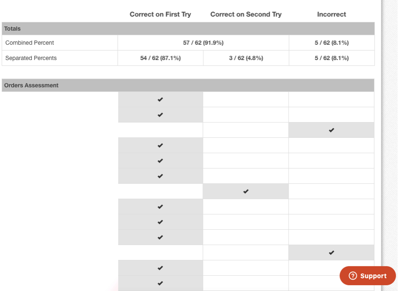The height and width of the screenshot is (291, 398).
Task: Click the 3 / 62 (4.8%) cell
Action: 246,58
